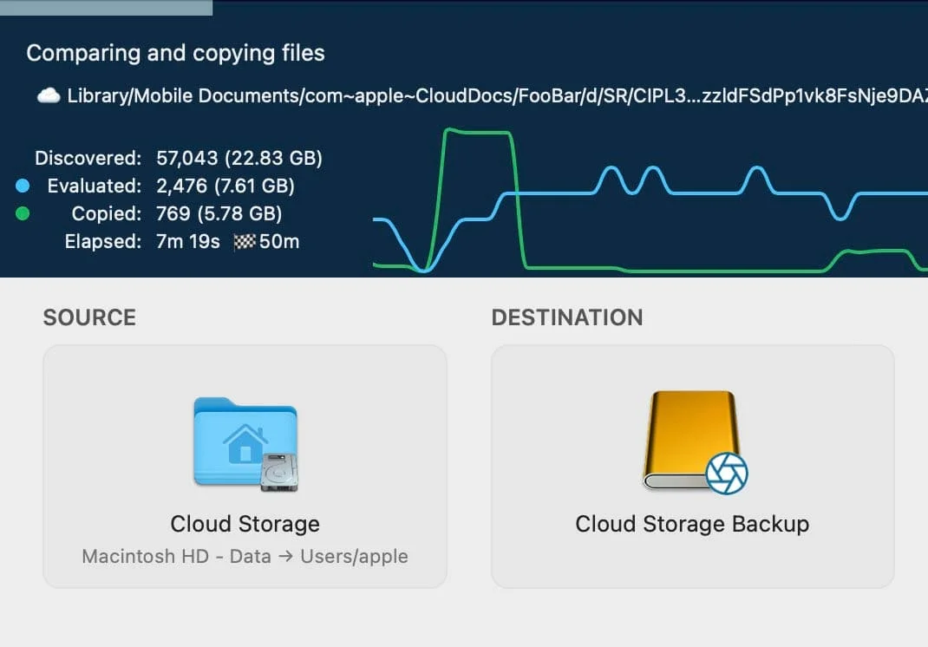Click the 50m remaining time estimate
The image size is (928, 647).
pos(279,242)
